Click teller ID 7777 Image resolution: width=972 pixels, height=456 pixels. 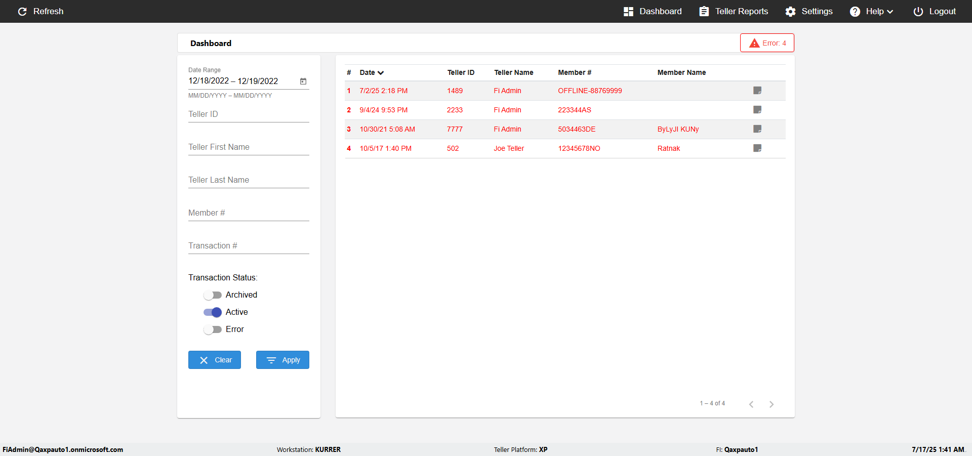coord(455,129)
